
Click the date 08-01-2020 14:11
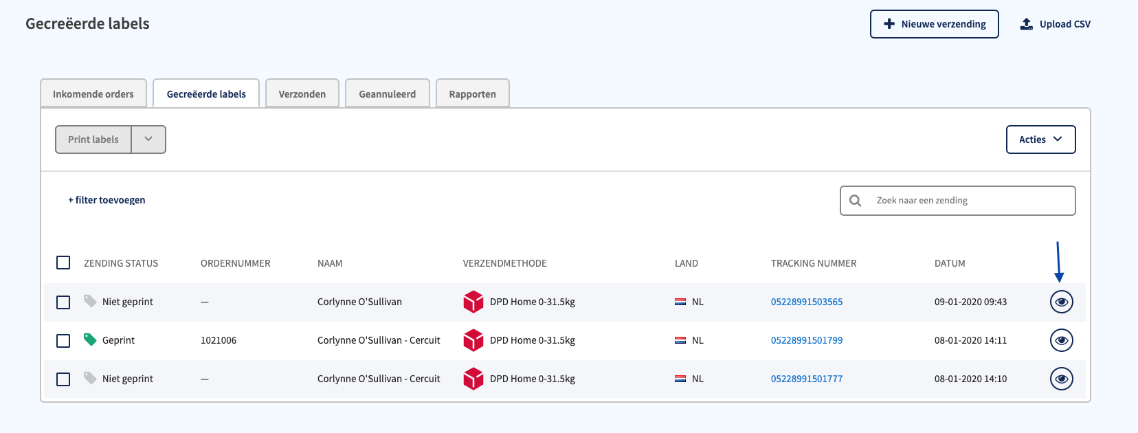coord(970,340)
